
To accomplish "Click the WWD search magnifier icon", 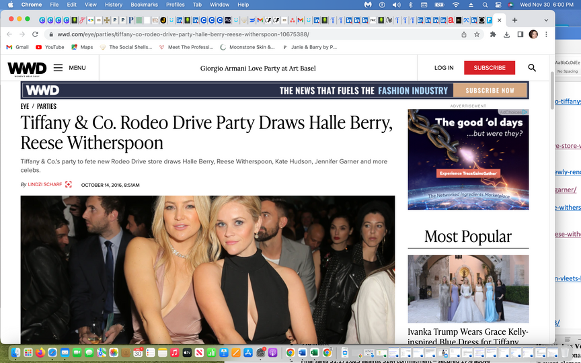I will (x=532, y=68).
